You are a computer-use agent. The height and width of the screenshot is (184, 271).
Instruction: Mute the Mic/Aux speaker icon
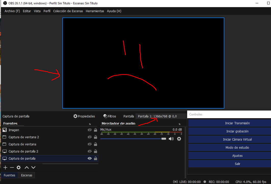tap(171, 139)
